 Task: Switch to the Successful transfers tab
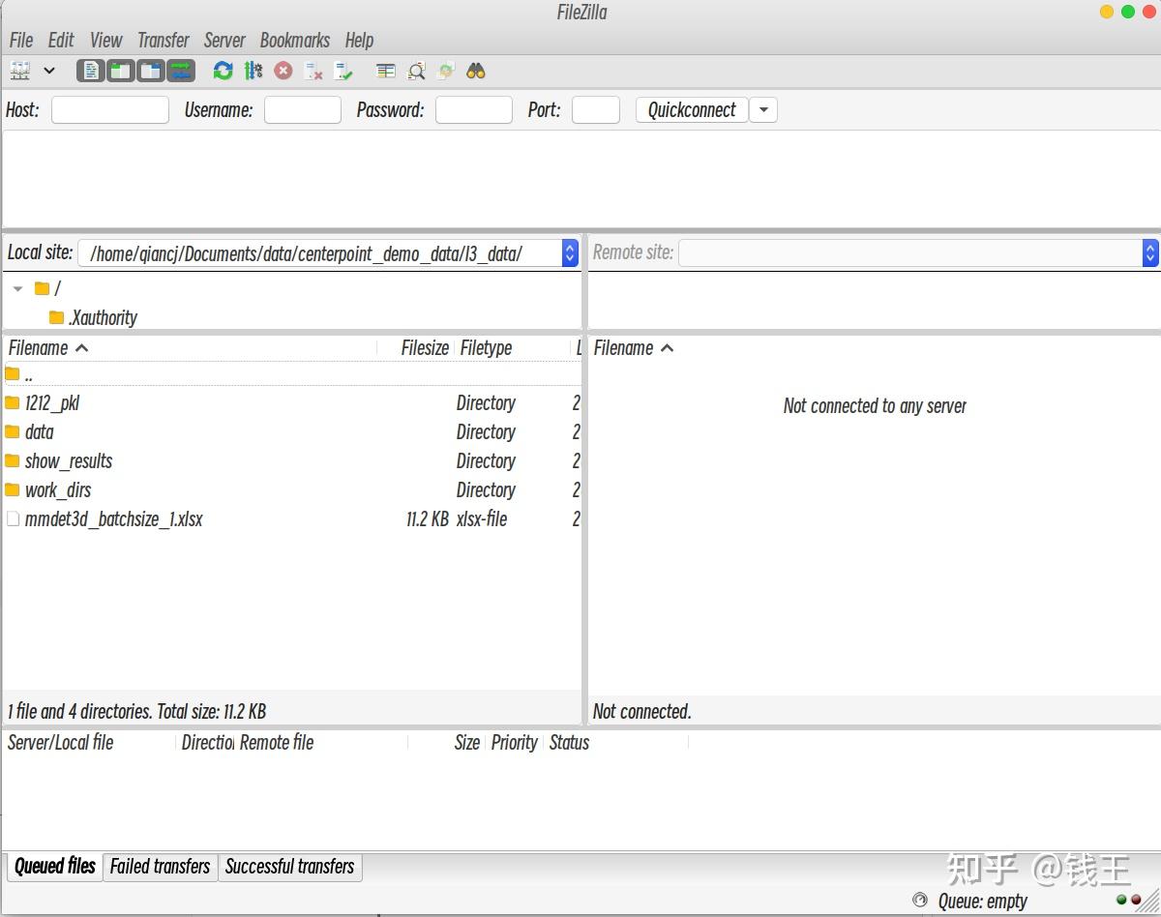click(x=289, y=867)
